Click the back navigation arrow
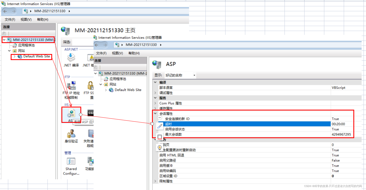The image size is (366, 190). tap(97, 45)
